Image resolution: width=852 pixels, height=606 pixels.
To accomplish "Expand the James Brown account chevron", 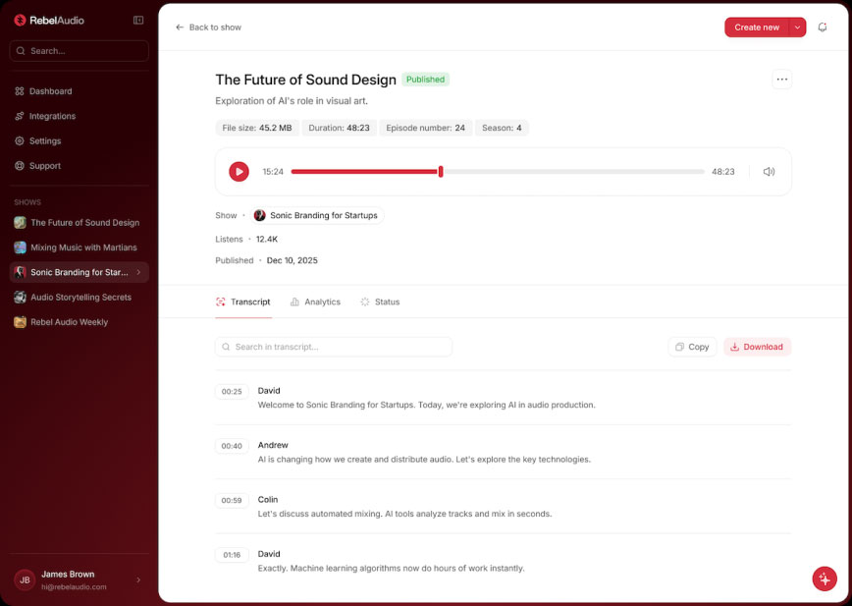I will click(138, 578).
